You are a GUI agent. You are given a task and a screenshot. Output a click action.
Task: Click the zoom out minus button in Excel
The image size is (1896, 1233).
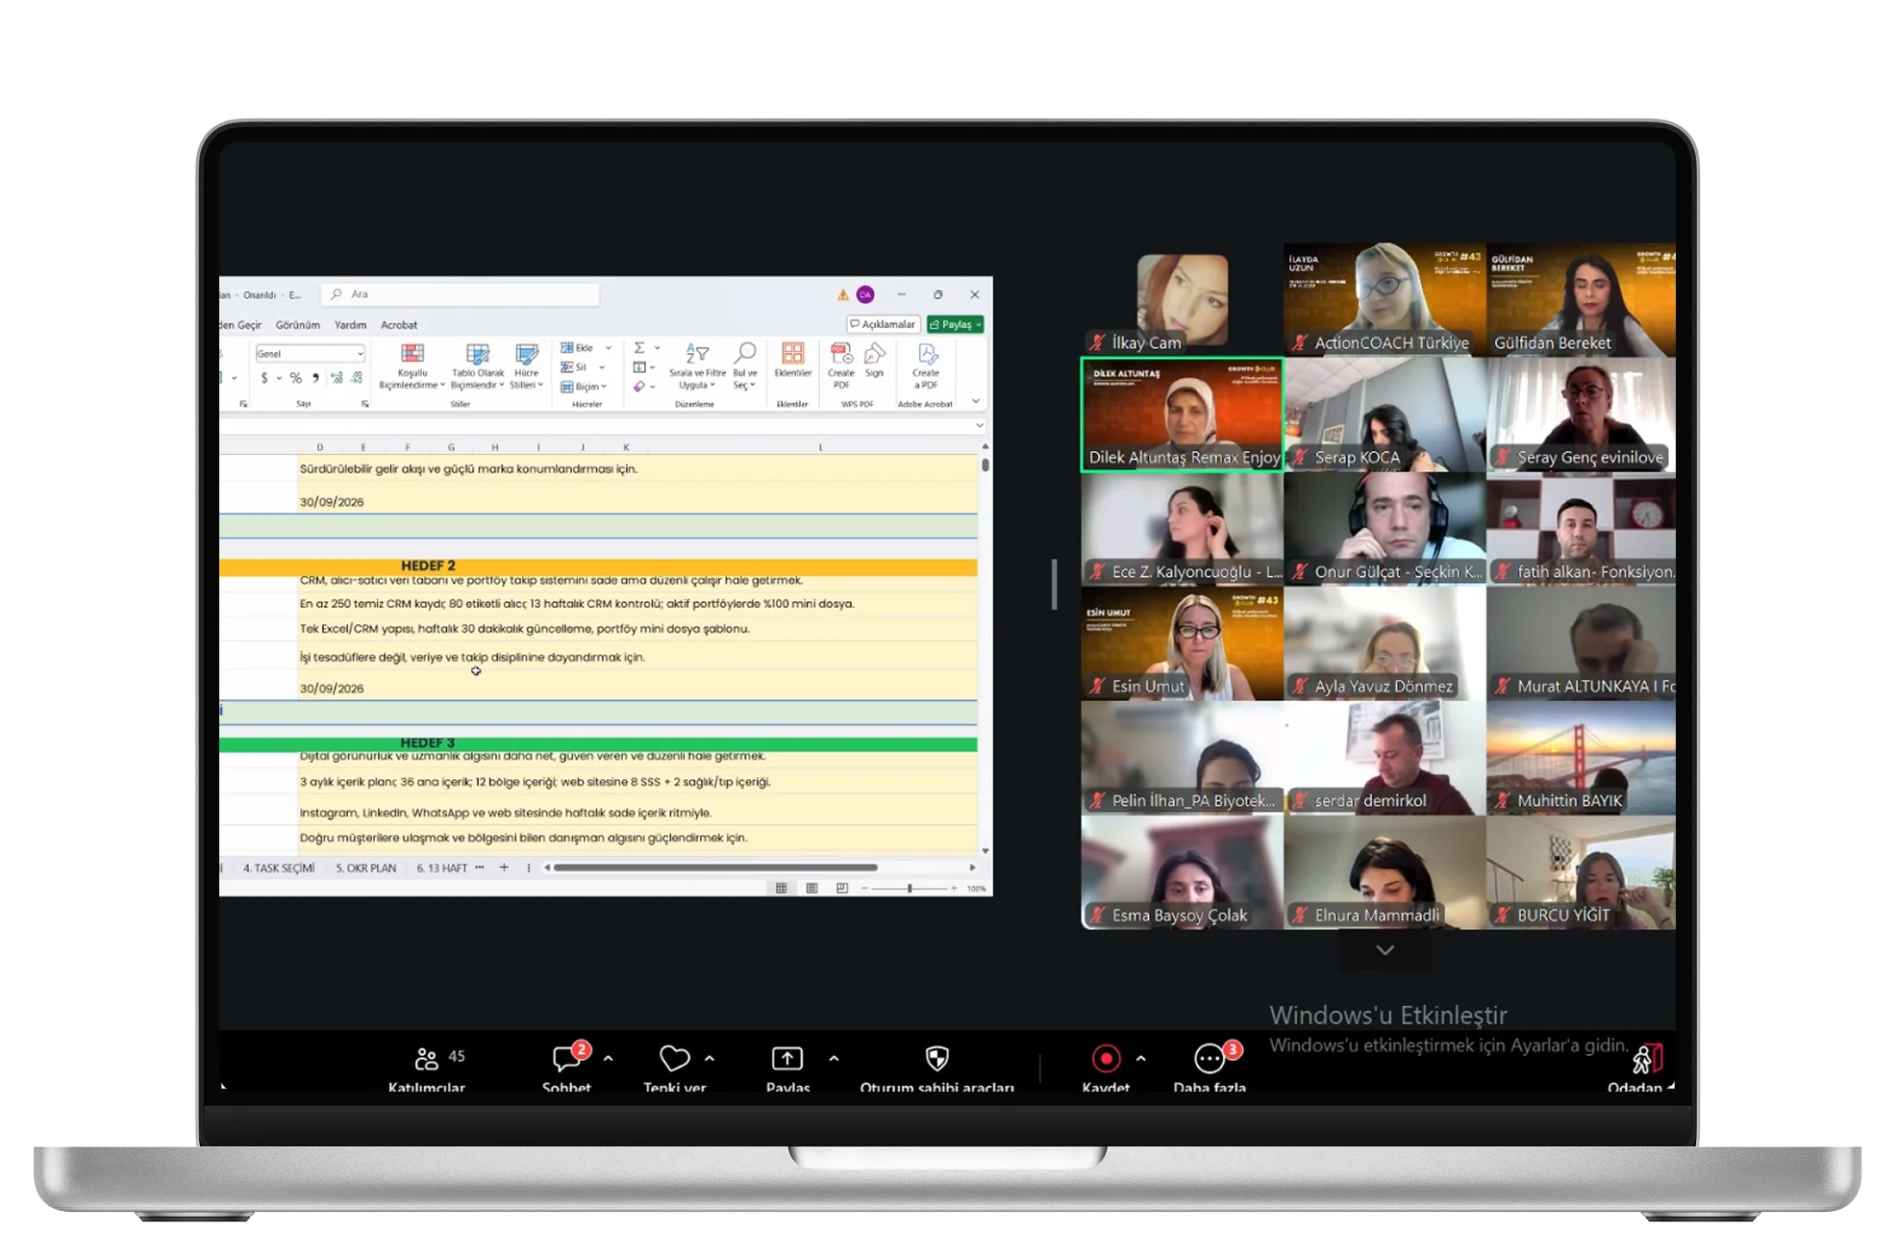864,889
